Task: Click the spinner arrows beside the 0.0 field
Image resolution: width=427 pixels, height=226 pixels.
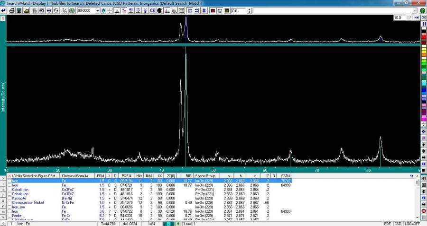Action: [x=248, y=10]
